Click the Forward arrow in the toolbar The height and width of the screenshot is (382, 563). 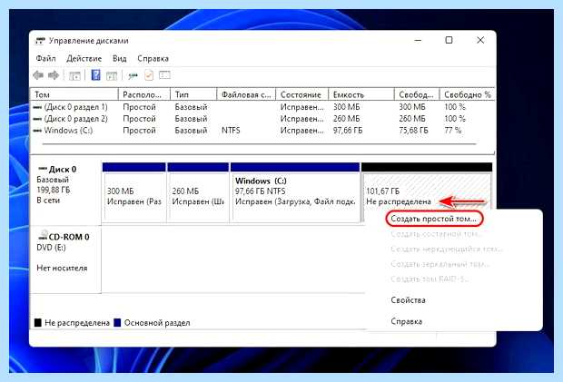(54, 75)
